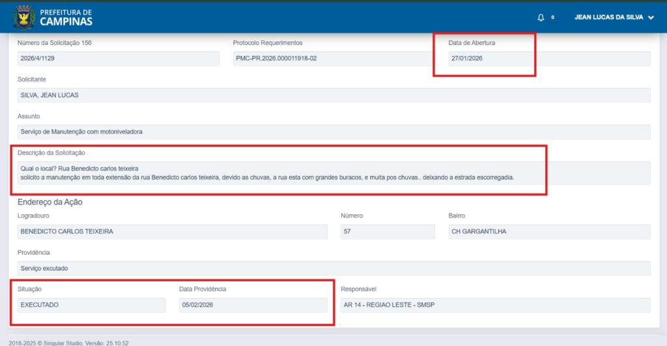Click the Situação field showing EXECUTADO

[91, 305]
